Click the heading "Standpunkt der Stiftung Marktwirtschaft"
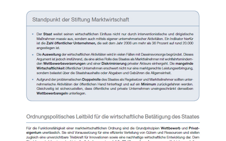Image resolution: width=226 pixels, height=141 pixels. click(x=80, y=19)
